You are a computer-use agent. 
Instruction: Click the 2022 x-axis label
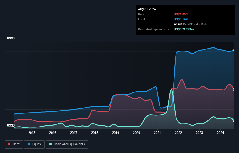pyautogui.click(x=178, y=133)
